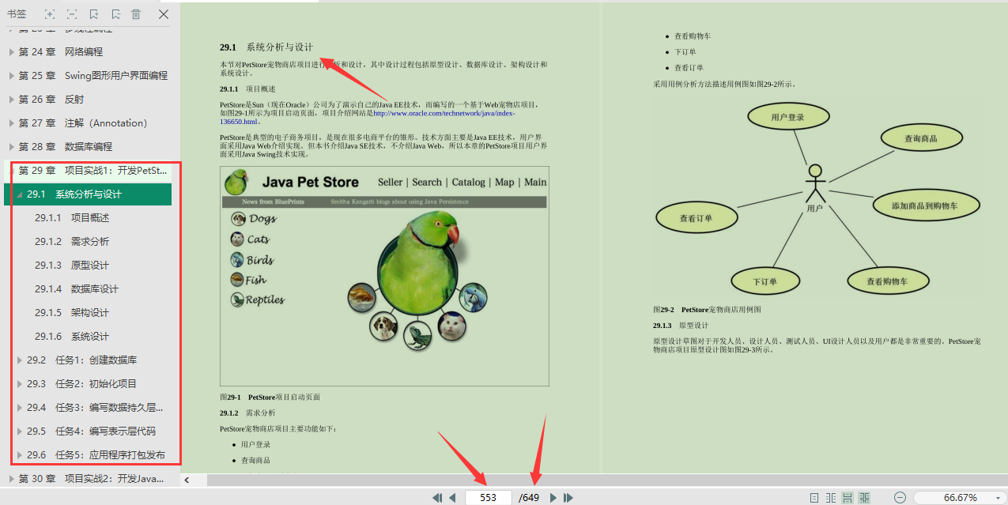Click the 29.1 系统分析与设计 page heading
This screenshot has height=505, width=1008.
pos(266,47)
